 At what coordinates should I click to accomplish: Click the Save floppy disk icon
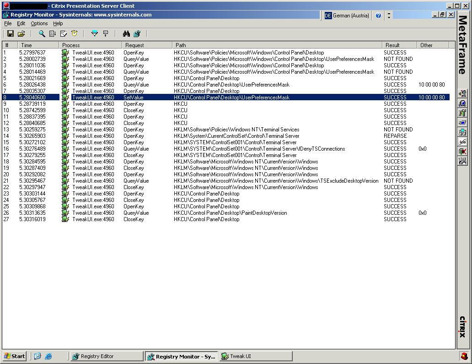pos(10,33)
